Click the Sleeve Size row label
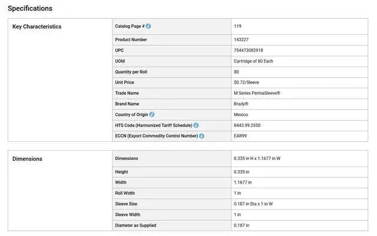Screen dimensions: 377x236 [x=127, y=204]
